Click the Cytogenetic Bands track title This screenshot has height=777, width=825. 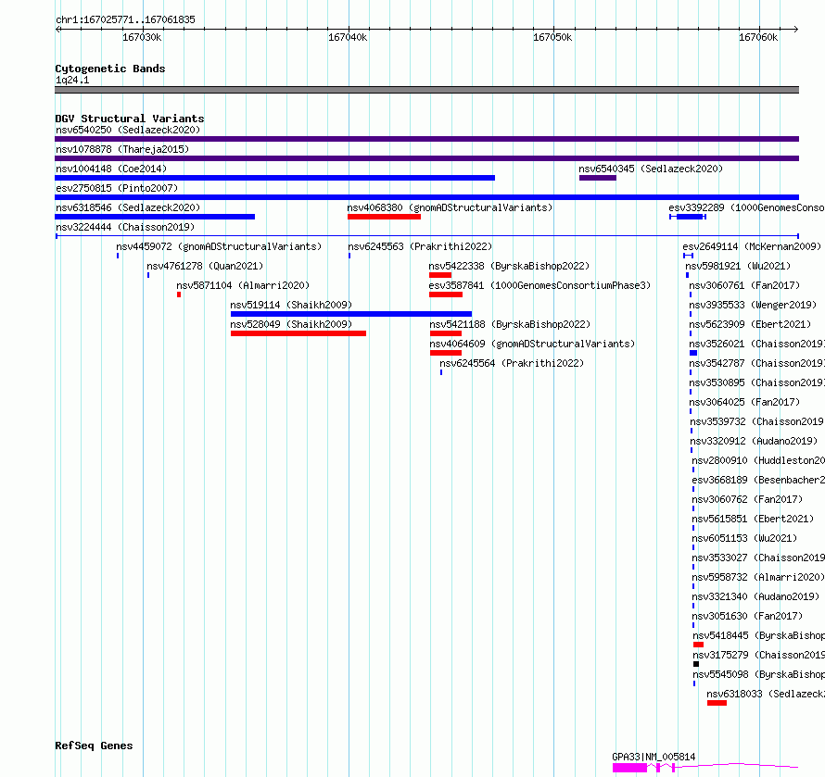click(110, 69)
